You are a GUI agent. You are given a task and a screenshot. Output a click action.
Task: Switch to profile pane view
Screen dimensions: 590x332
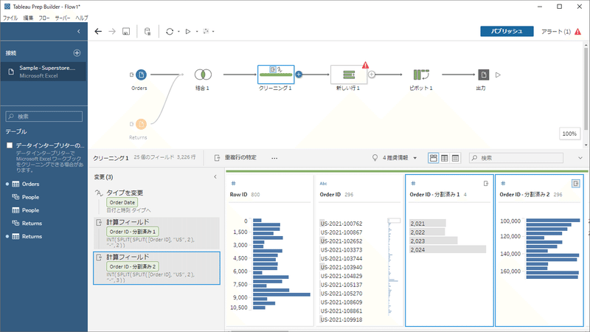(434, 158)
